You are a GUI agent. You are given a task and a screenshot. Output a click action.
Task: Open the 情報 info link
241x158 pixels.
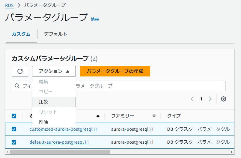pyautogui.click(x=95, y=19)
